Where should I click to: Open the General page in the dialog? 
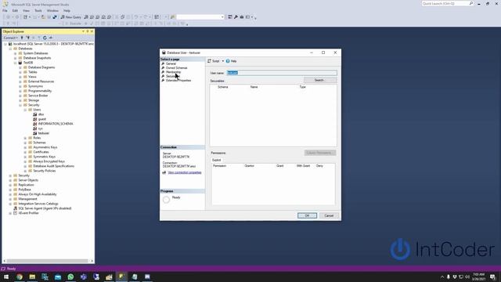tap(171, 63)
